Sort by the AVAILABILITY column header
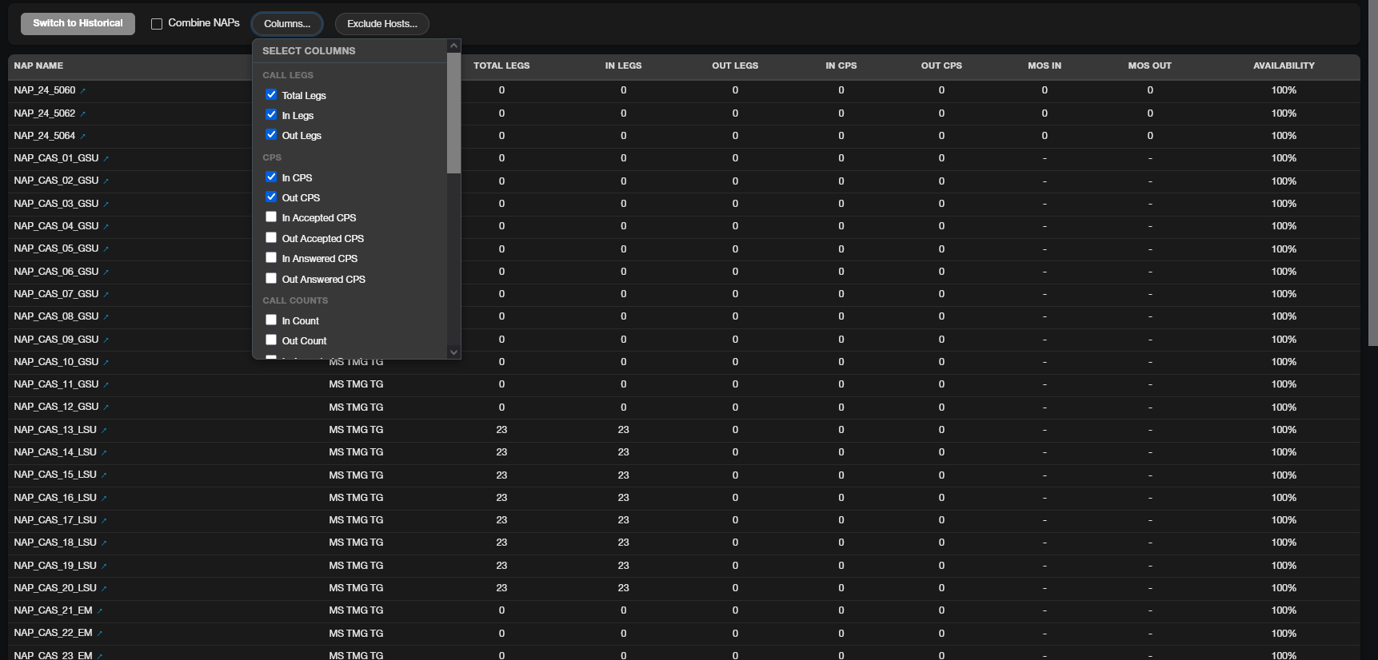This screenshot has height=660, width=1378. pos(1284,66)
